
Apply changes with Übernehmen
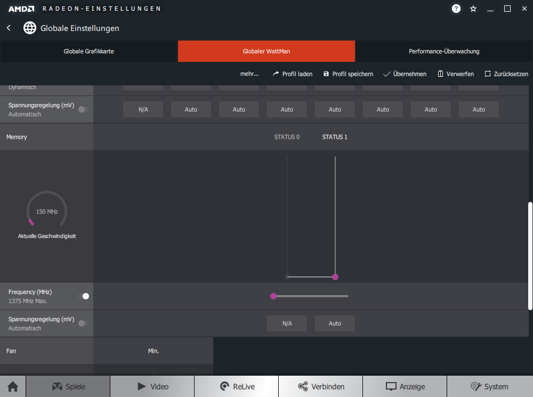(x=405, y=74)
